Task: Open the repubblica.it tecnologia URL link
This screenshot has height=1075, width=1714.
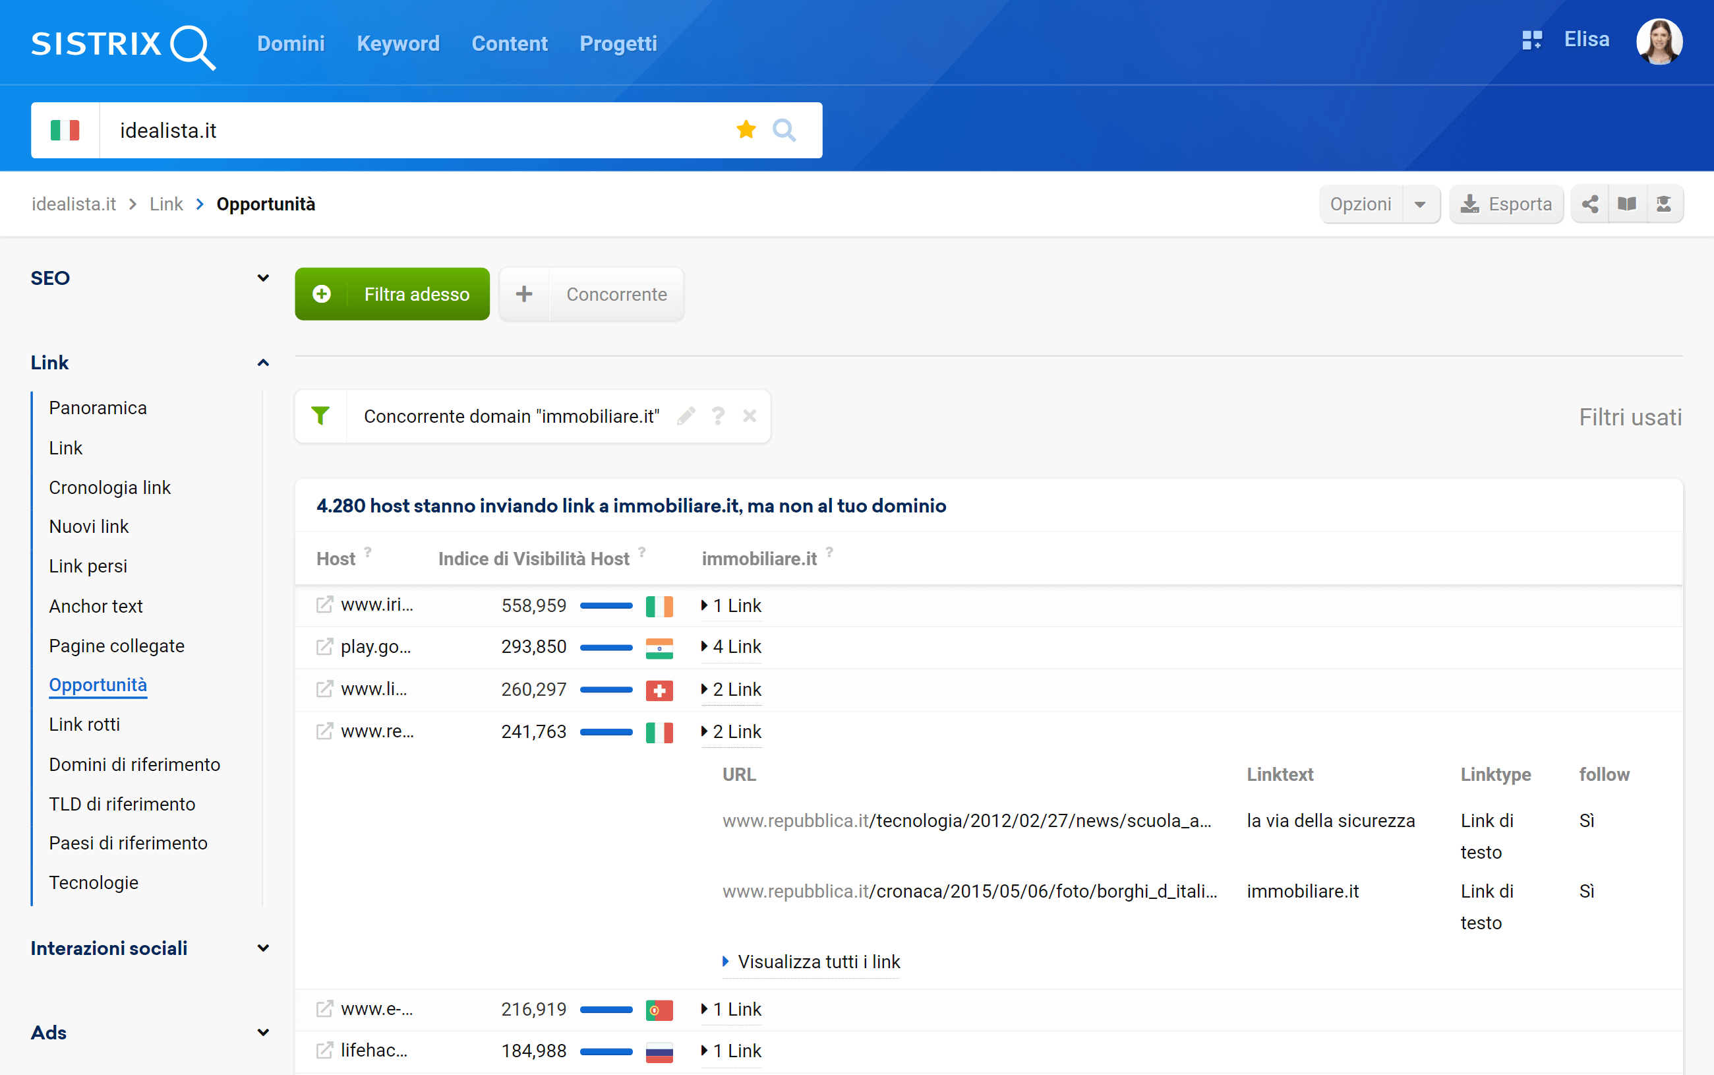Action: [966, 820]
